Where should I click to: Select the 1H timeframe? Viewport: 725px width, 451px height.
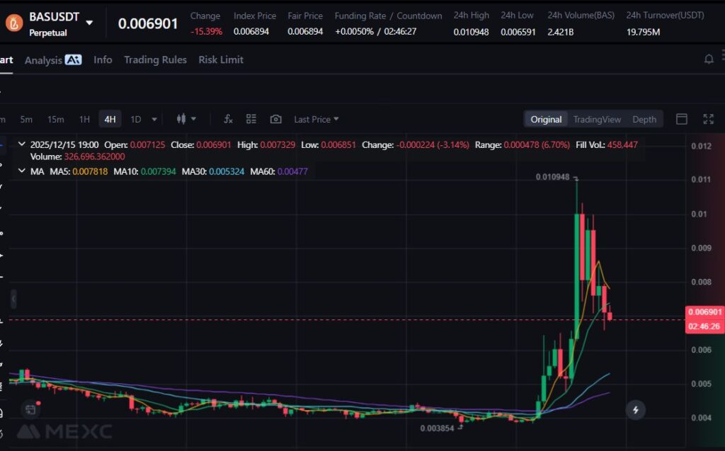pyautogui.click(x=84, y=119)
